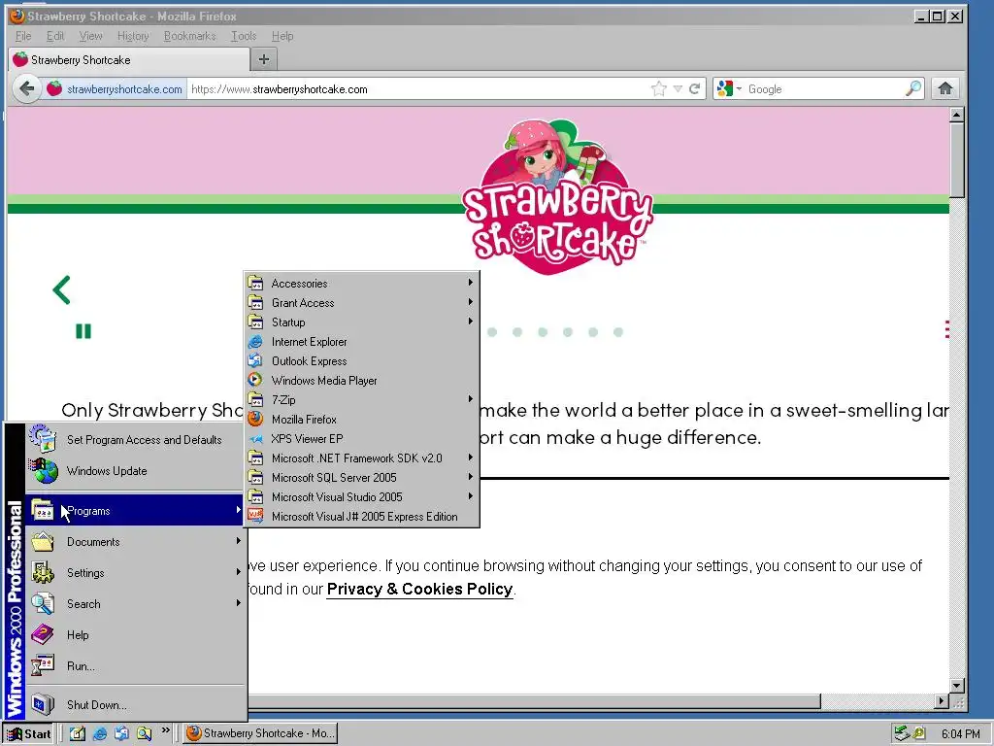Open a new tab with plus button
Screen dimensions: 994x746
pos(264,59)
